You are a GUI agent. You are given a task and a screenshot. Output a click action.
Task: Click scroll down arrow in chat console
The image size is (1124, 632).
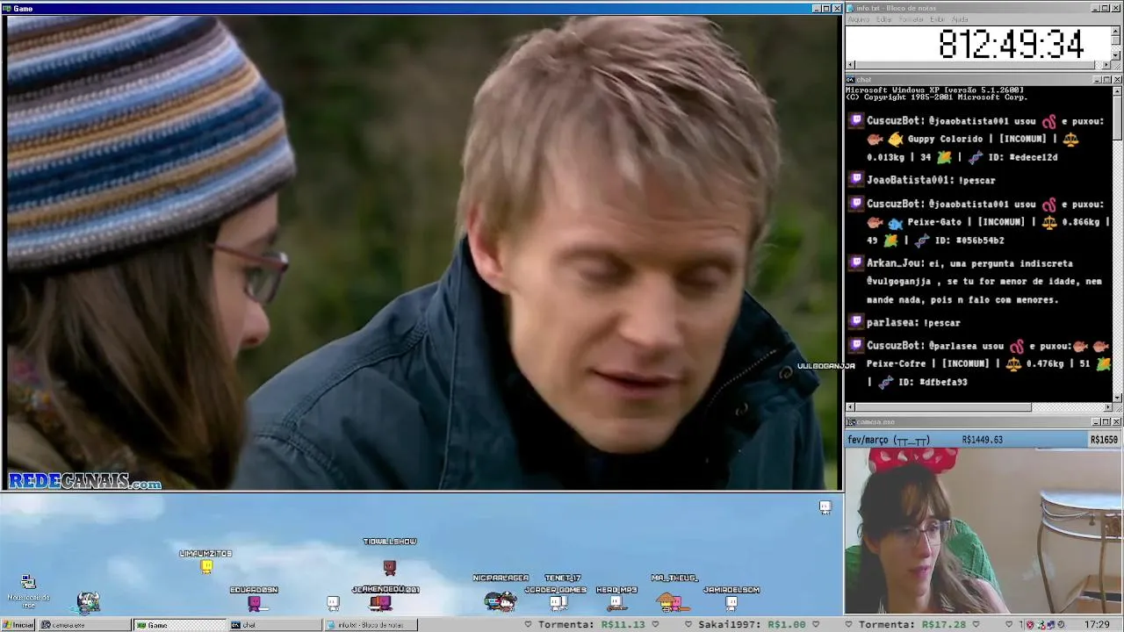tap(1117, 398)
